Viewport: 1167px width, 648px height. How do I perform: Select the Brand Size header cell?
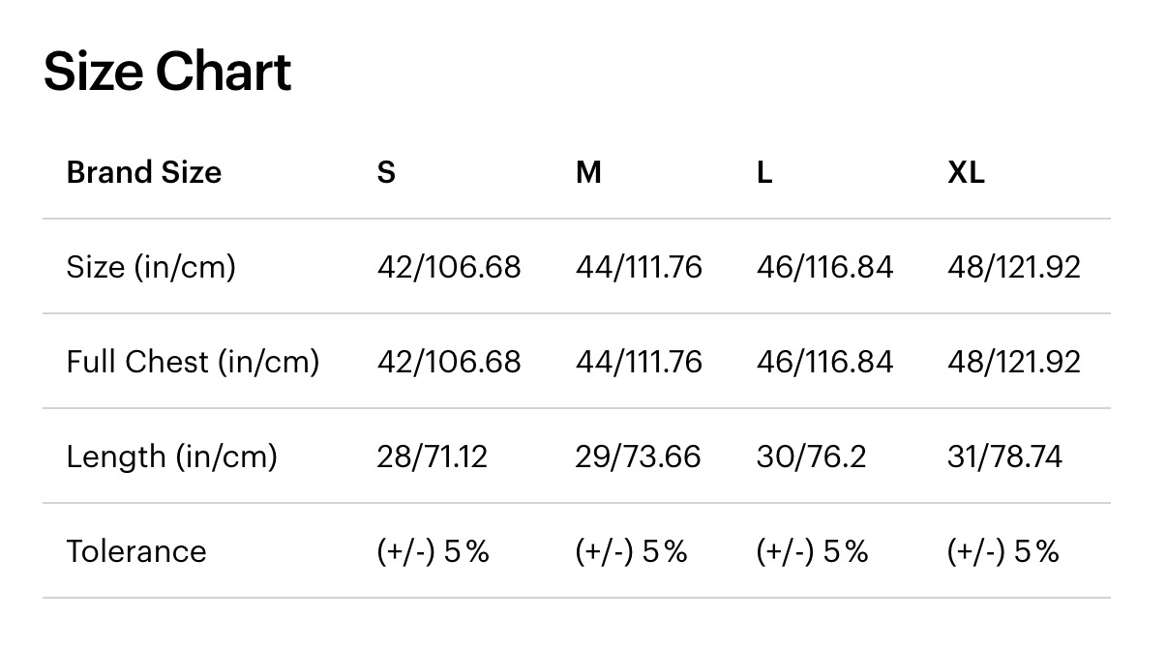click(x=143, y=172)
